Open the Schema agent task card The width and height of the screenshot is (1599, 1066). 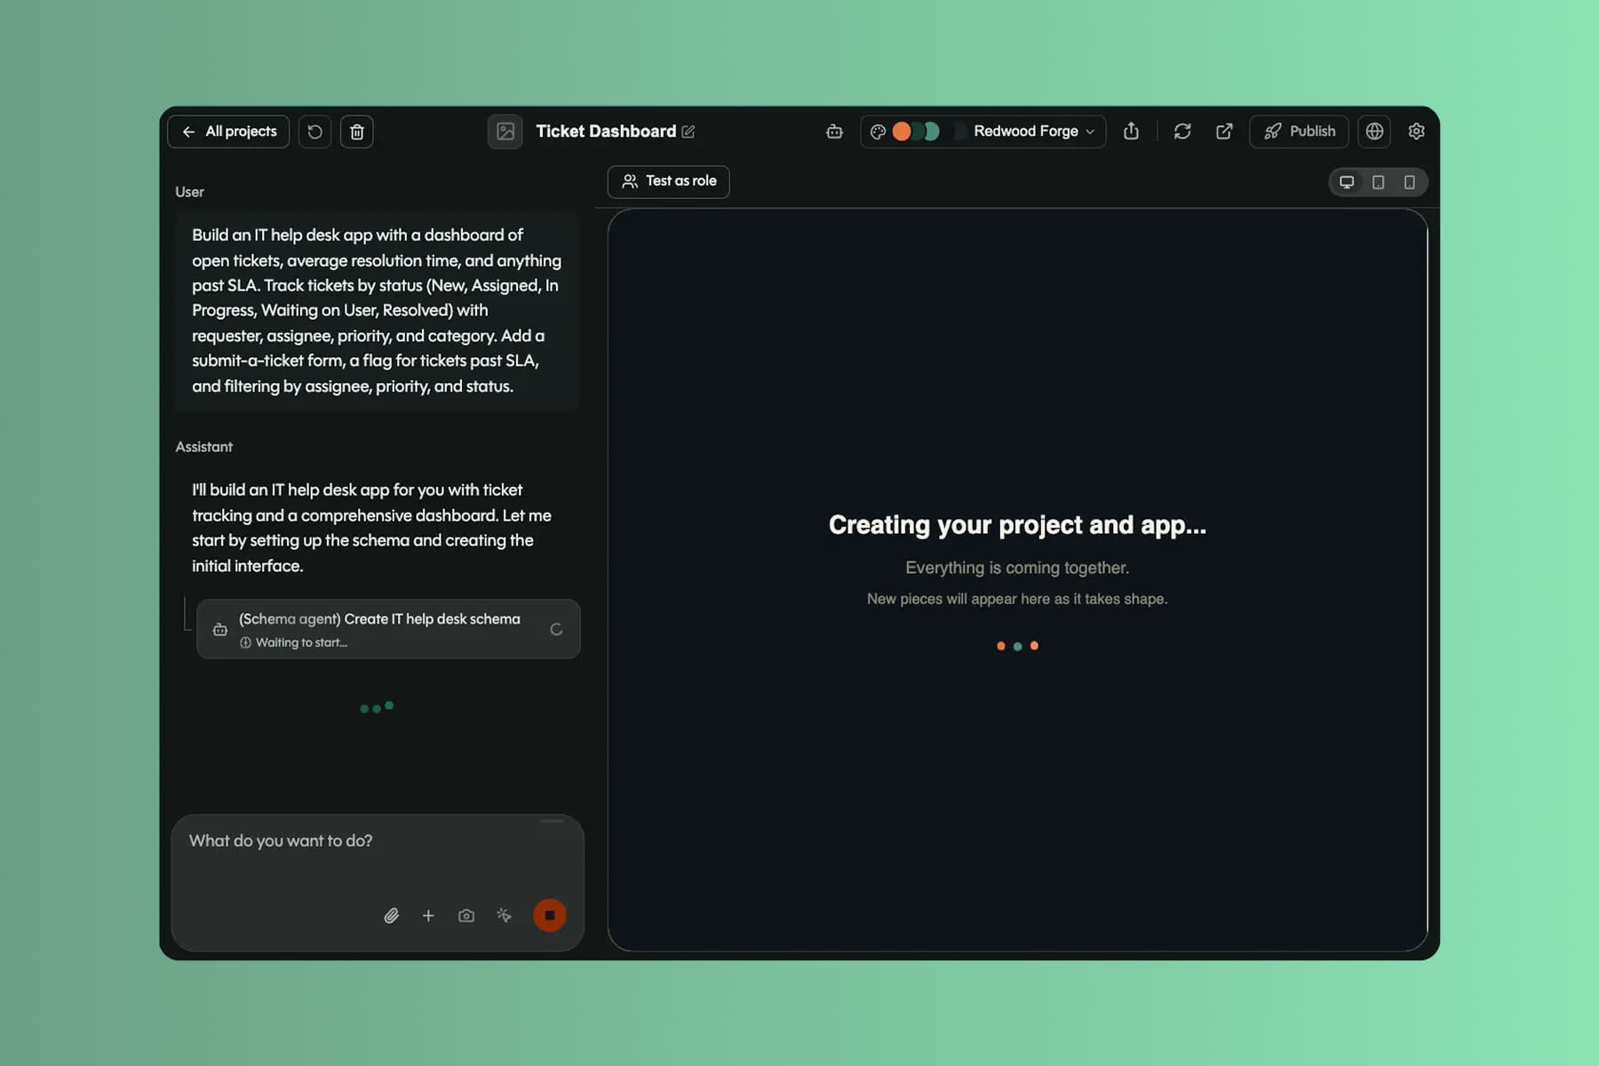pyautogui.click(x=388, y=629)
